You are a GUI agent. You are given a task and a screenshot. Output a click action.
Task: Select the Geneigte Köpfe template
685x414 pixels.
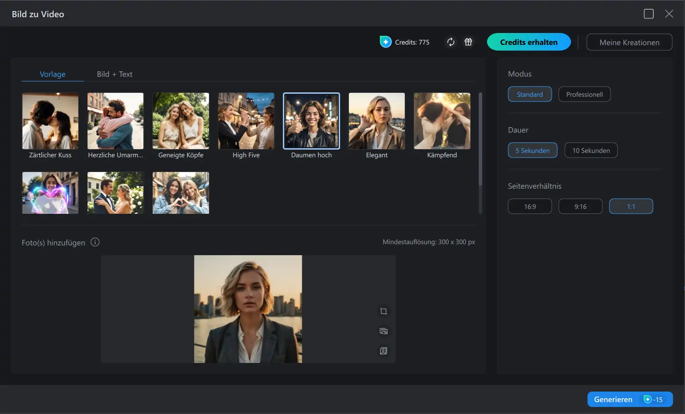181,121
